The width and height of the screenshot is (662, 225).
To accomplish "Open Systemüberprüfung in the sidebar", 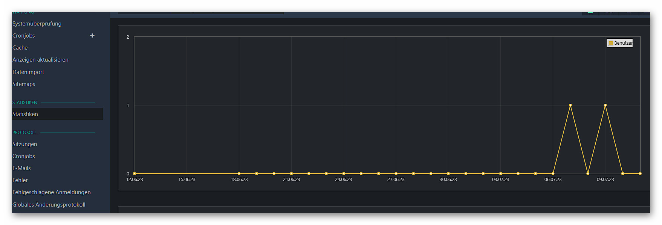I will coord(37,24).
